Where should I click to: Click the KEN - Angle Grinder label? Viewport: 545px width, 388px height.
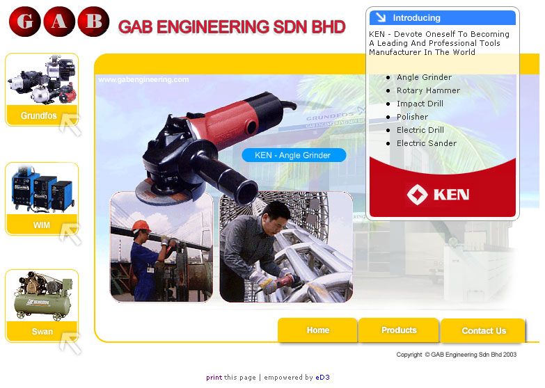tap(294, 155)
